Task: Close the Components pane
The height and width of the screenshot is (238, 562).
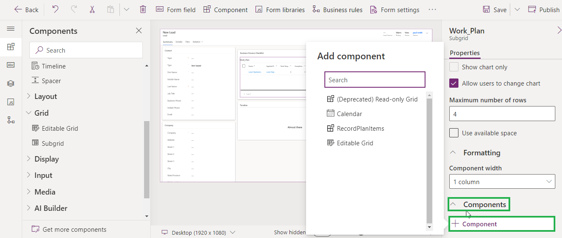Action: [x=139, y=30]
